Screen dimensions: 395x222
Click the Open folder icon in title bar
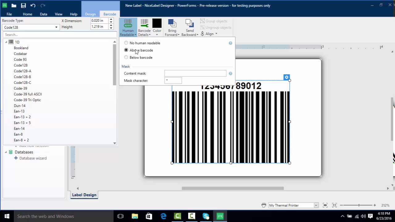(x=14, y=6)
